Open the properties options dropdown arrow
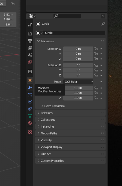The width and height of the screenshot is (122, 186). click(x=103, y=16)
